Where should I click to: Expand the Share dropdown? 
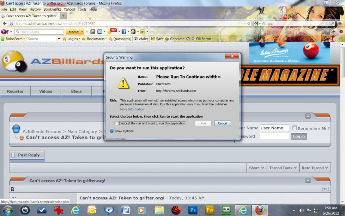256,168
